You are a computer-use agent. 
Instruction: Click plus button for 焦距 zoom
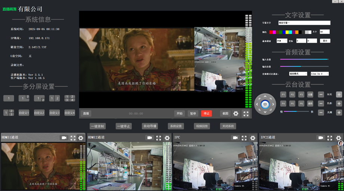339,104
